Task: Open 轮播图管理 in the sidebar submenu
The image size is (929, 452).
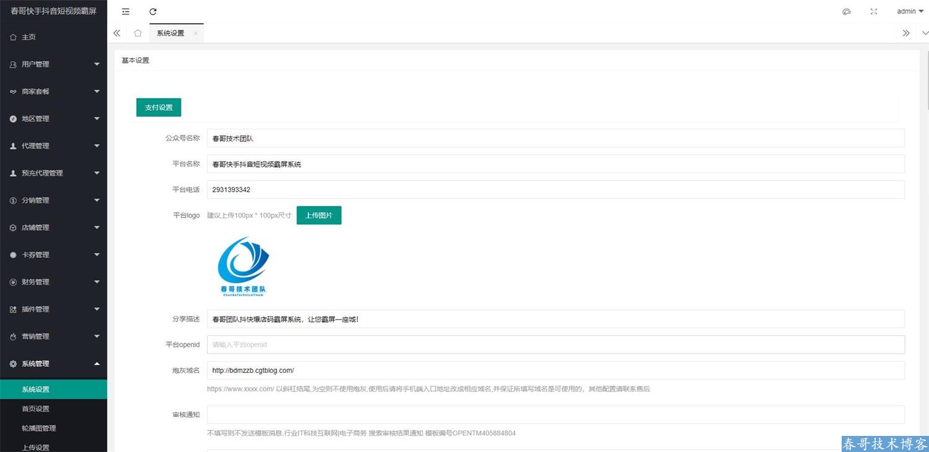Action: 39,428
